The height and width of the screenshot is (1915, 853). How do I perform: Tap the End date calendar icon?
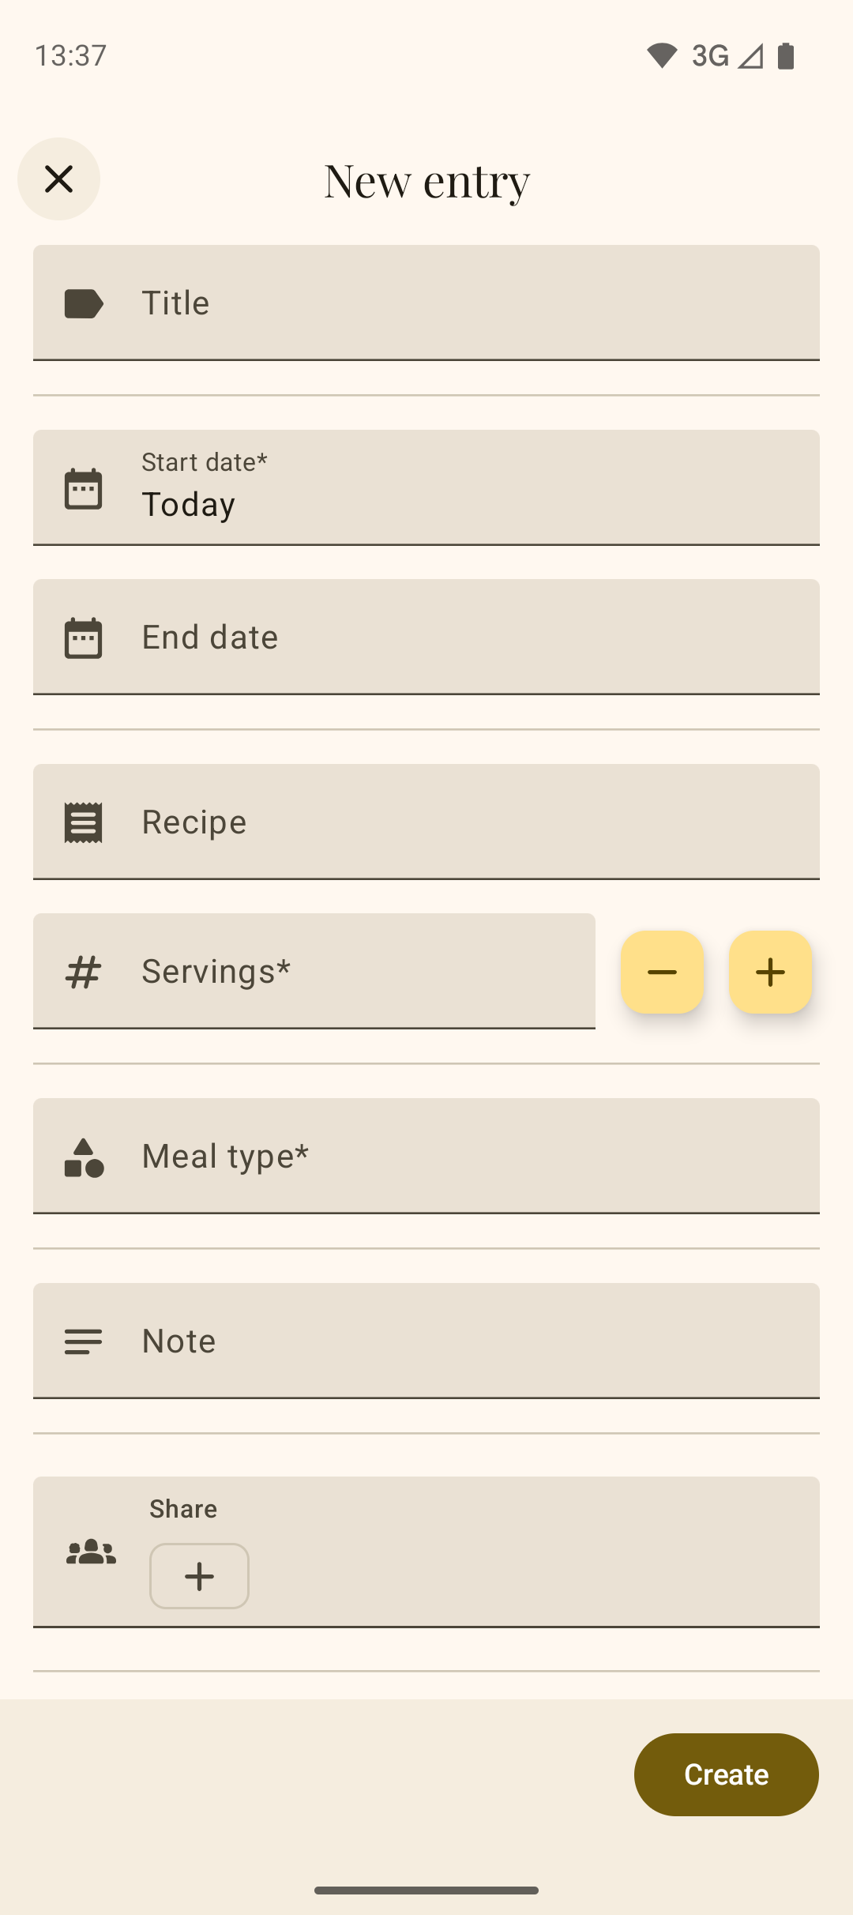(83, 638)
